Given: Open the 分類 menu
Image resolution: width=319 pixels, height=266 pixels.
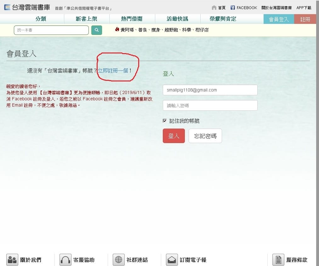Looking at the screenshot, I should point(41,19).
